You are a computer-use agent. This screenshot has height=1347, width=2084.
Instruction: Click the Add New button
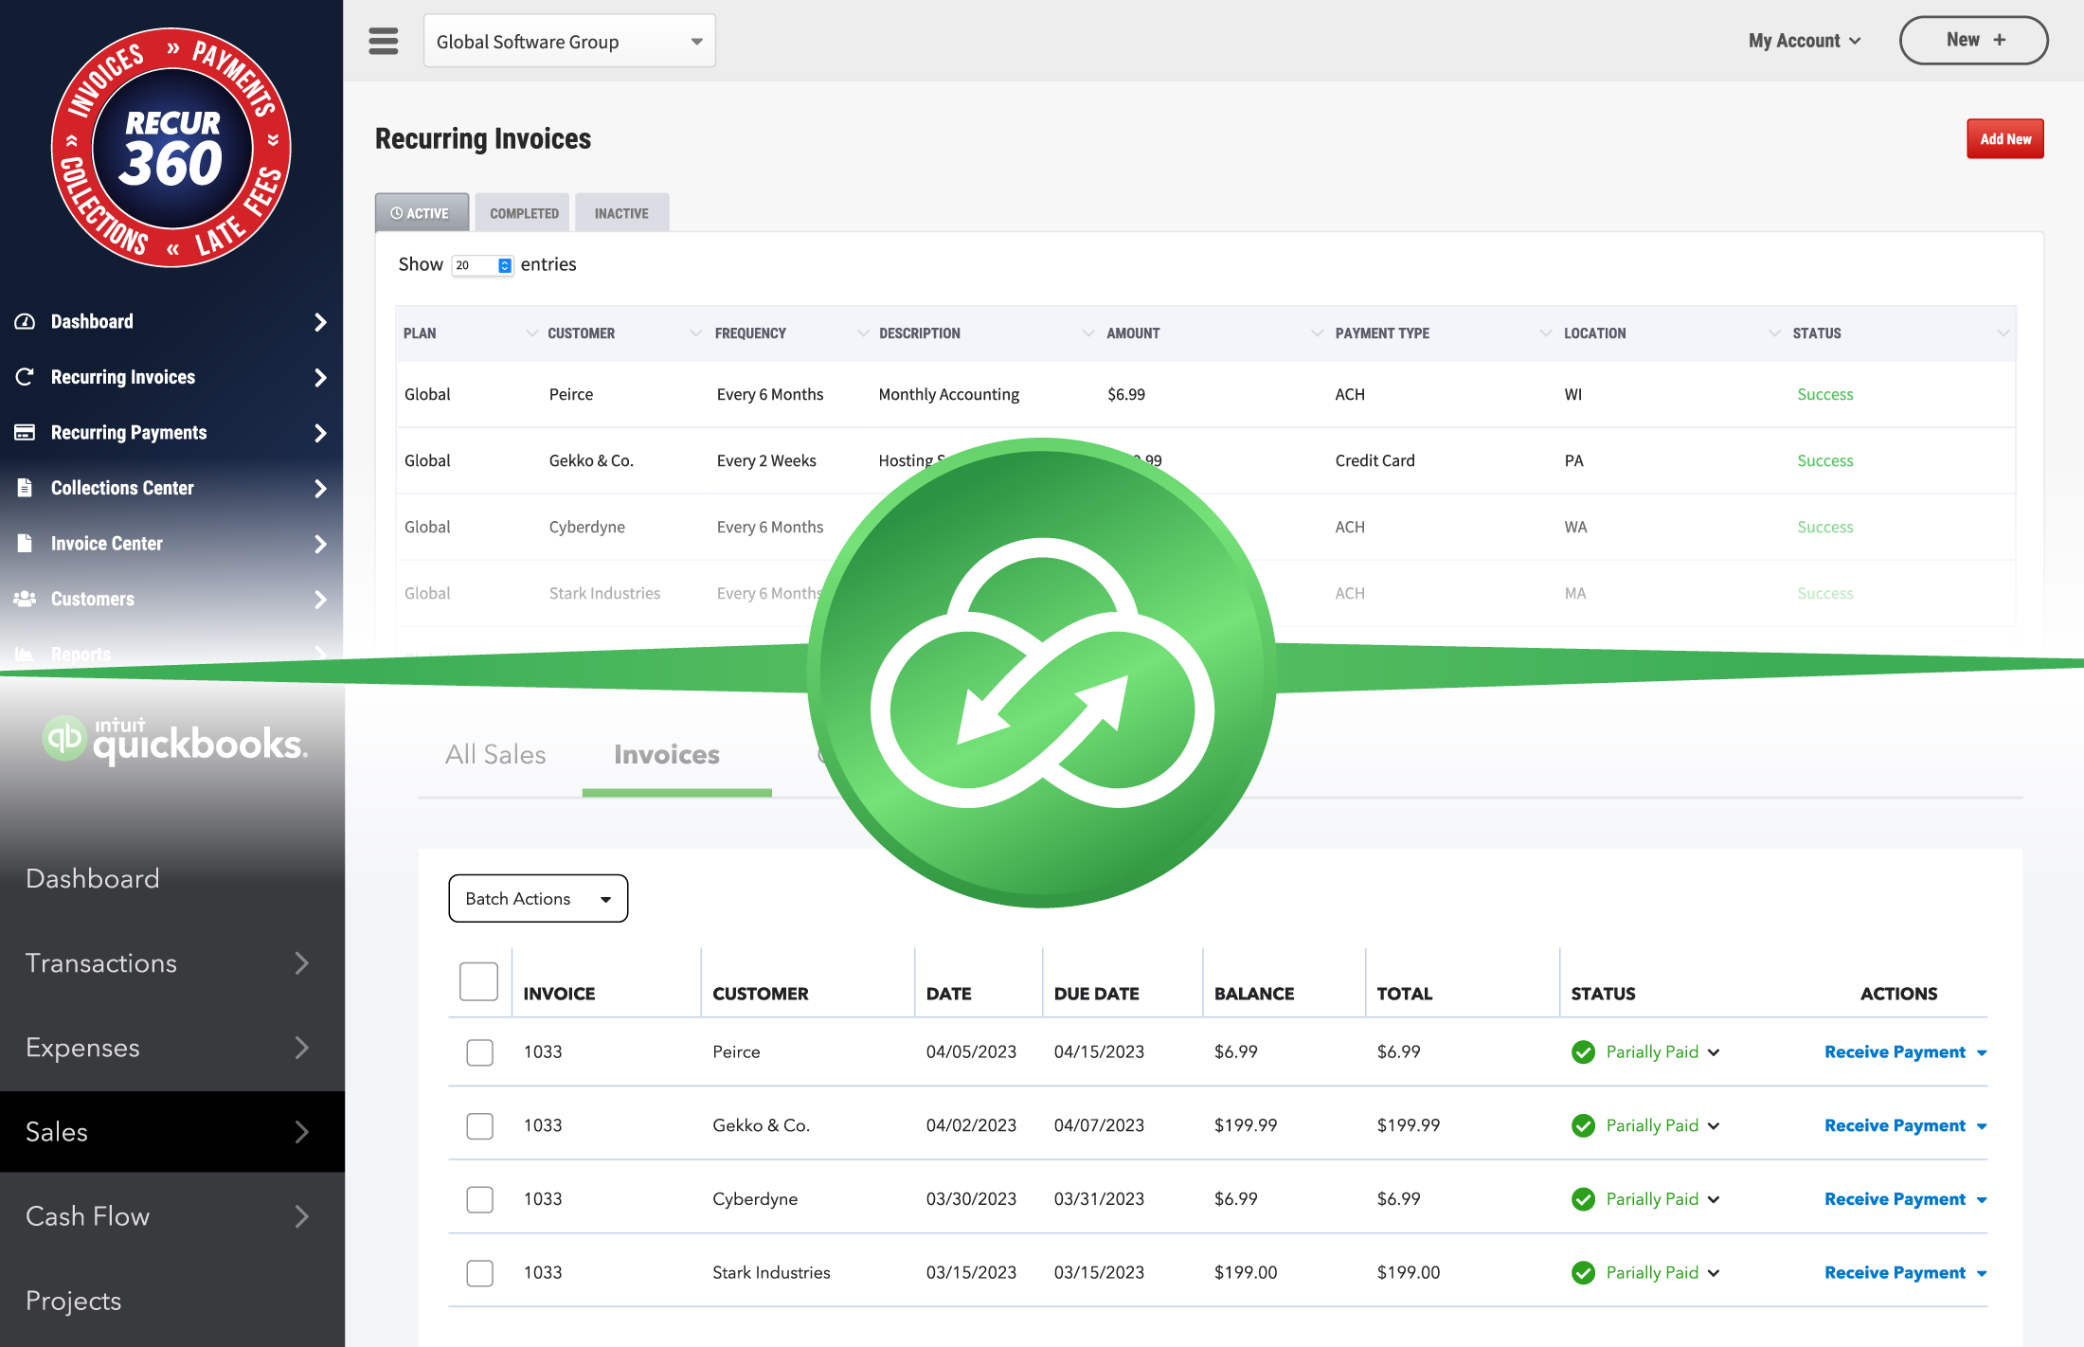[x=2003, y=138]
